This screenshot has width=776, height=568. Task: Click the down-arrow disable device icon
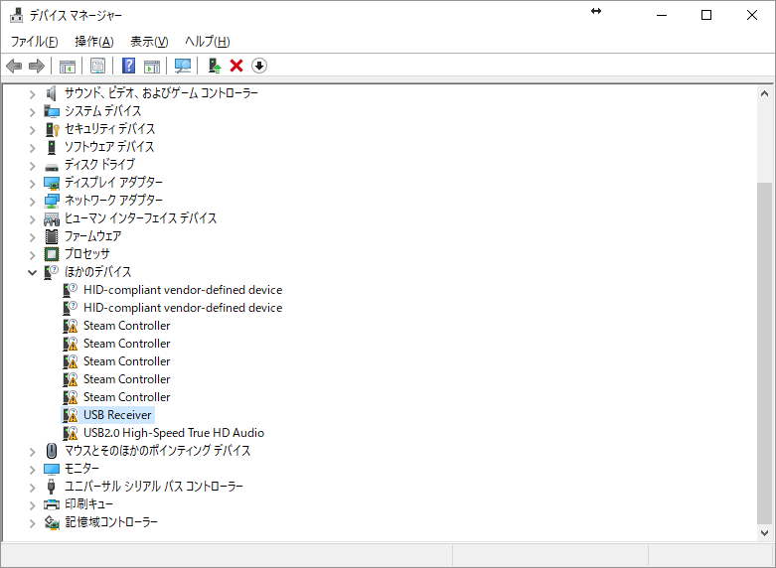click(x=259, y=66)
